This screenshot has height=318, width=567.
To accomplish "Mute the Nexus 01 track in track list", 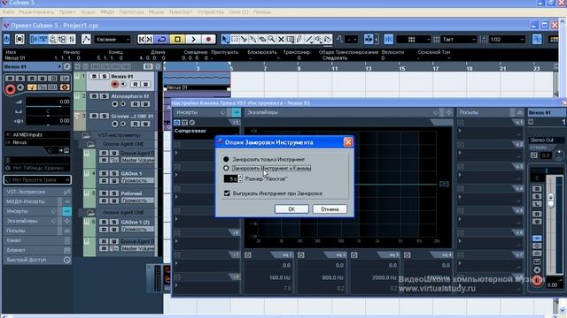I will (x=95, y=77).
